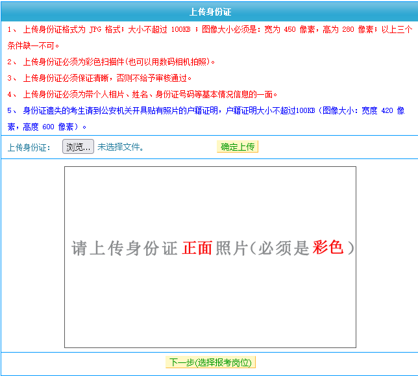The height and width of the screenshot is (376, 418).
Task: Click the 上传身份证 header title
Action: tap(210, 12)
